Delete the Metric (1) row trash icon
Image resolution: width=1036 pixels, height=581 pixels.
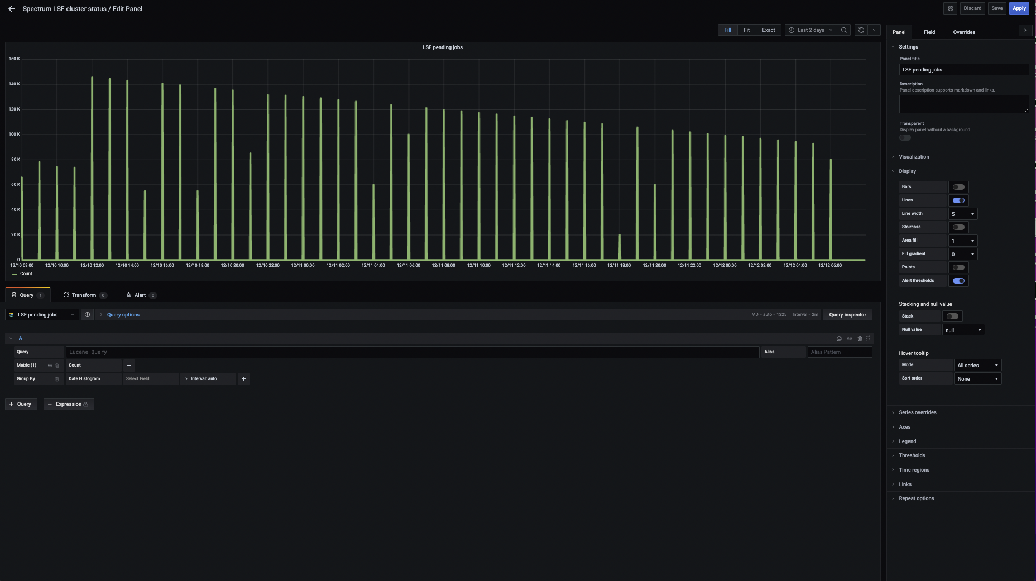click(x=57, y=366)
